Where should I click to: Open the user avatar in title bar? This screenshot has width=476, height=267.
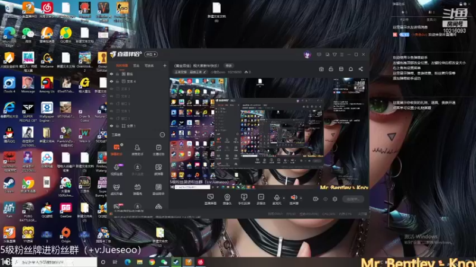tap(307, 55)
